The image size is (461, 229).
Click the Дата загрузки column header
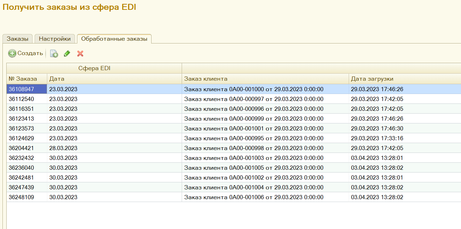click(x=404, y=79)
